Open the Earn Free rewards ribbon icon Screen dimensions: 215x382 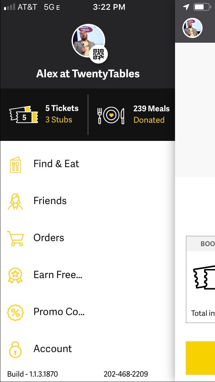15,275
